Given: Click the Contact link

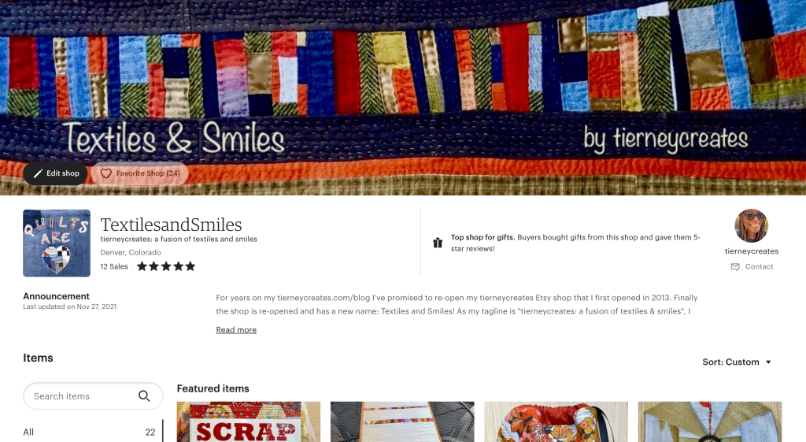Looking at the screenshot, I should coord(759,266).
